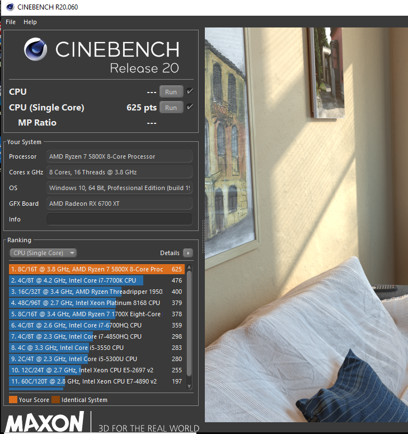The image size is (408, 434).
Task: Click the Cinebench logo sphere icon
Action: (35, 49)
